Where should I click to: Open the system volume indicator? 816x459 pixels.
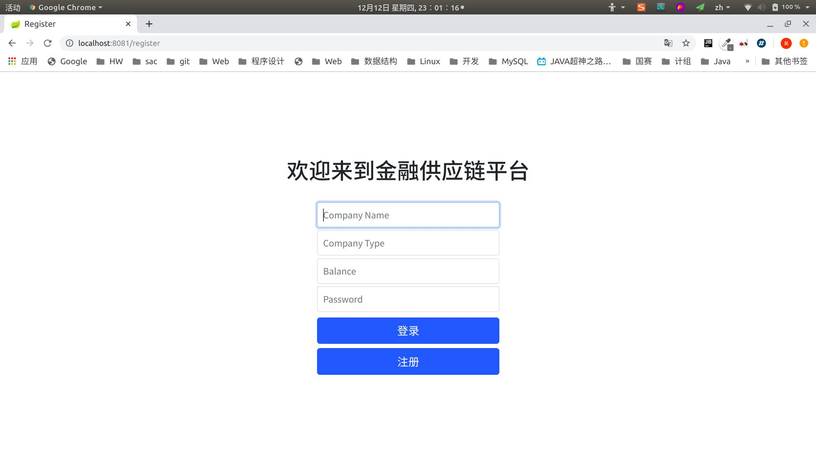pos(761,7)
